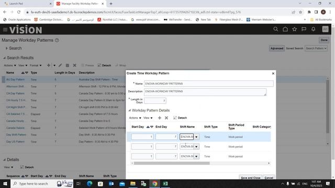335x188 pixels.
Task: Switch to the Launch Pad browser tab
Action: pos(27,4)
